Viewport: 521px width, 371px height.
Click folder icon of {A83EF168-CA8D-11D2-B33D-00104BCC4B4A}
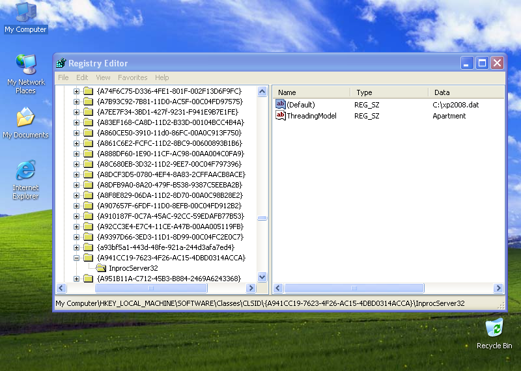(88, 122)
